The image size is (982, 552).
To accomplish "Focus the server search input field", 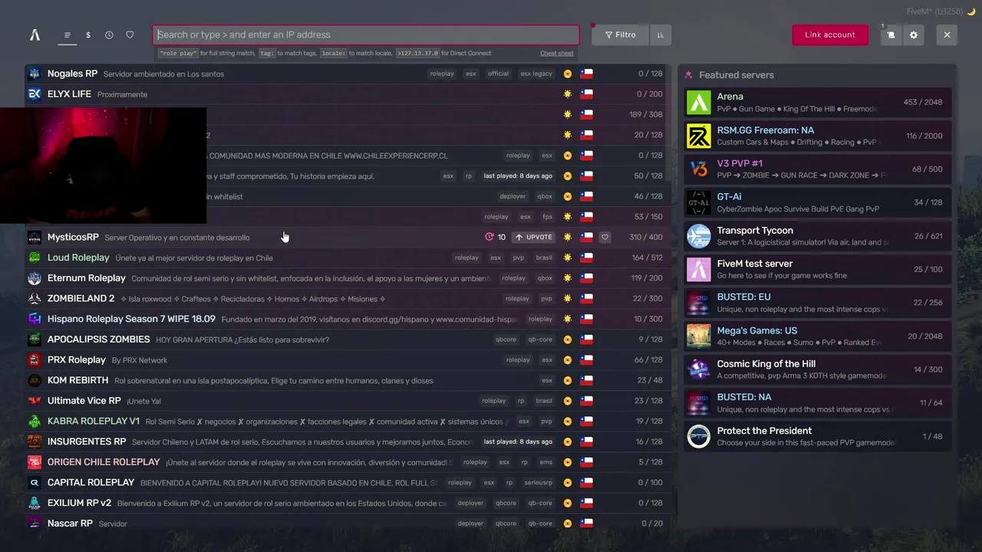I will (x=366, y=34).
